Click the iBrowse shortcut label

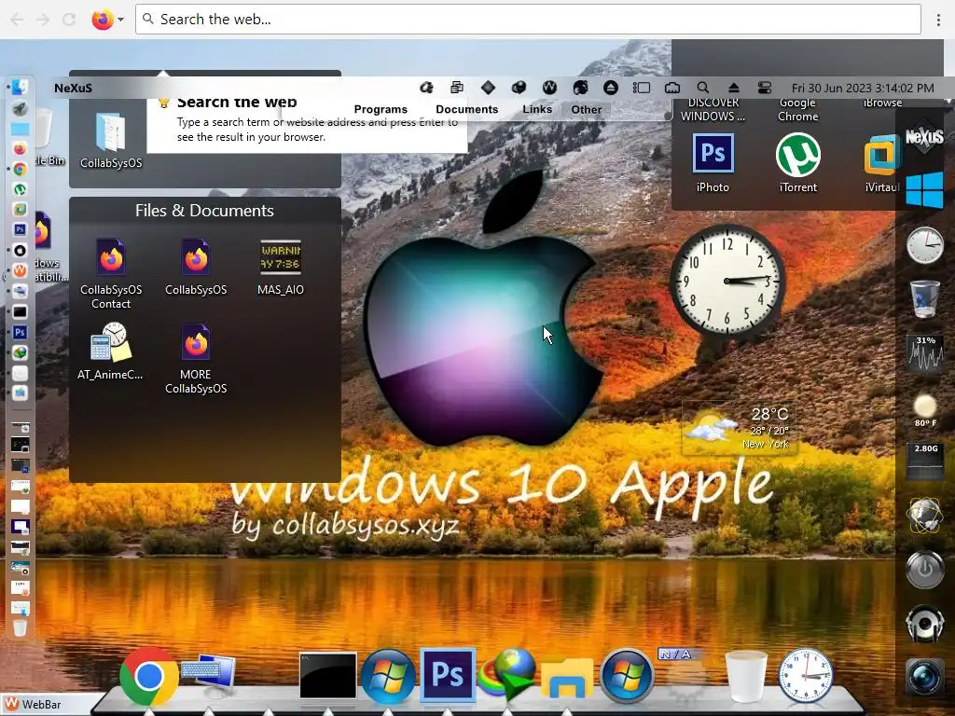(882, 103)
